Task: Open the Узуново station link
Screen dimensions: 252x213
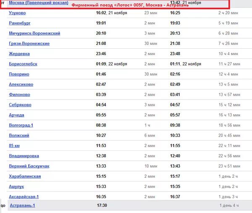Action: point(17,13)
